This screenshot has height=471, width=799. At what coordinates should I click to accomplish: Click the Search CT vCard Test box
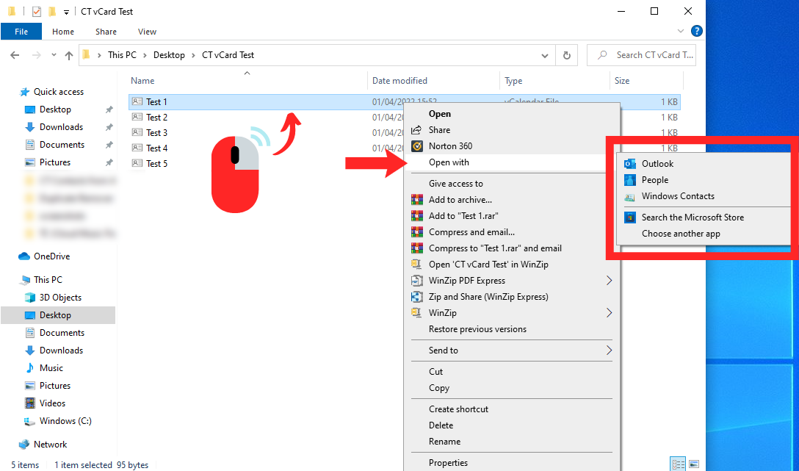(641, 55)
